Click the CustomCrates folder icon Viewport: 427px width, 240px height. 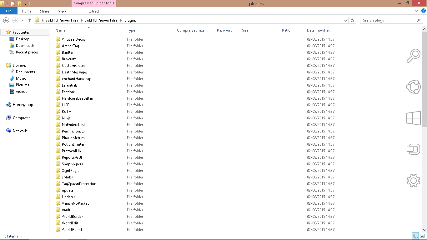(x=58, y=66)
